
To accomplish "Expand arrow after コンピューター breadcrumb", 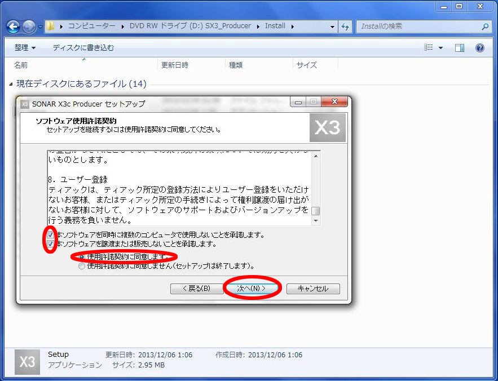I will (x=122, y=26).
